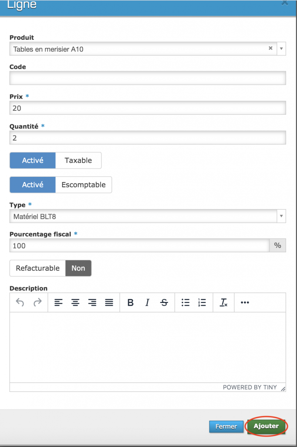
Task: Clear the selected product with the x
Action: click(x=270, y=48)
